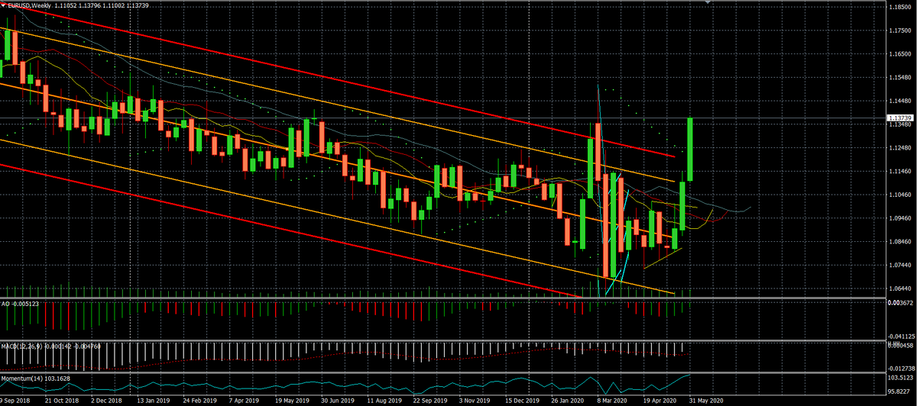Click the 3 Nov 2019 date label
The image size is (917, 406).
475,400
